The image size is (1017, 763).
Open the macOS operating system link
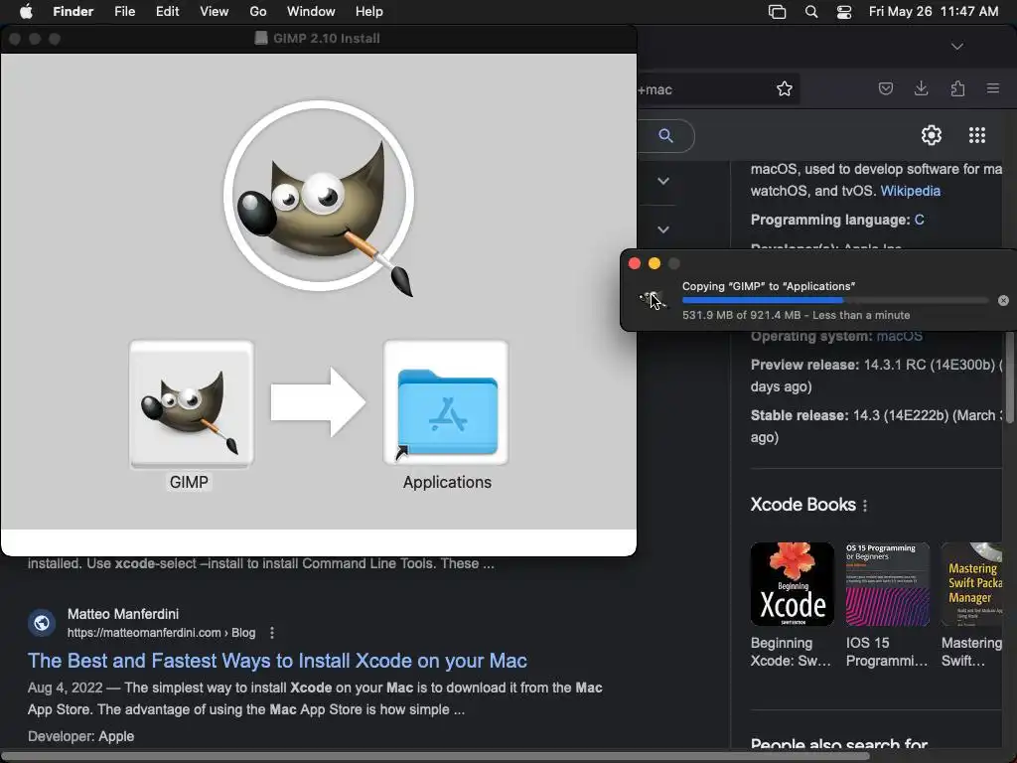899,336
